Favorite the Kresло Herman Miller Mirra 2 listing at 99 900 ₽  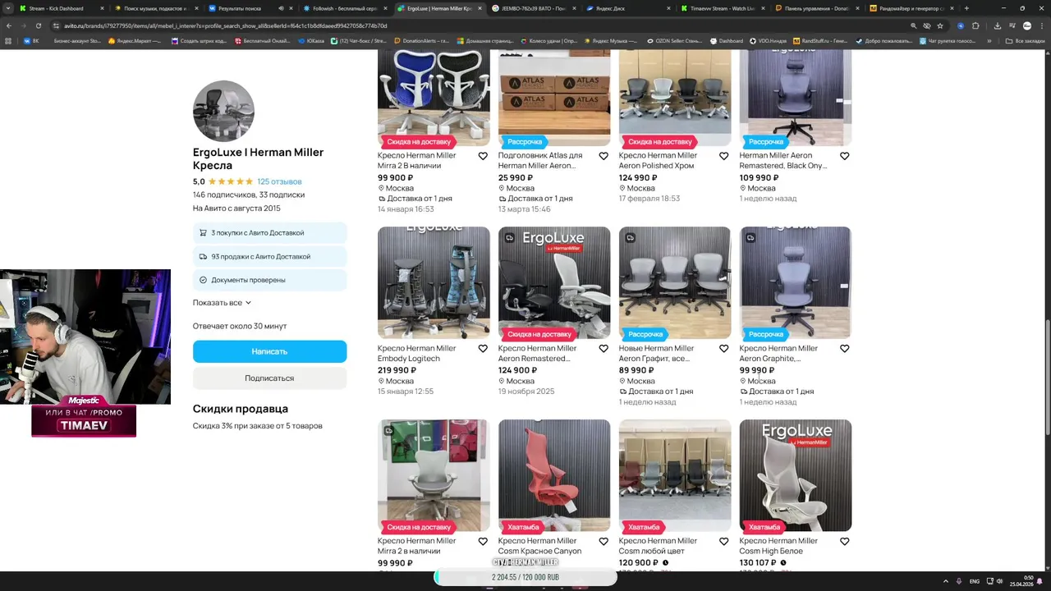coord(483,156)
